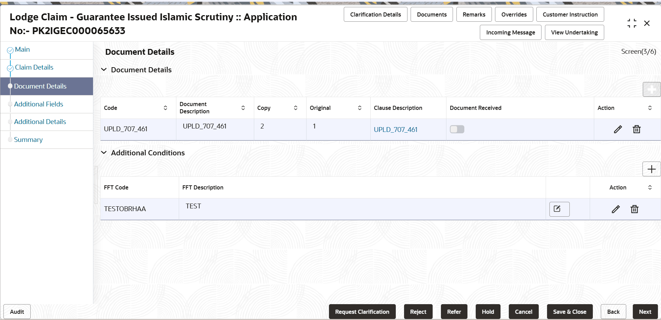Add a new document detail entry
The height and width of the screenshot is (320, 661).
pyautogui.click(x=652, y=89)
